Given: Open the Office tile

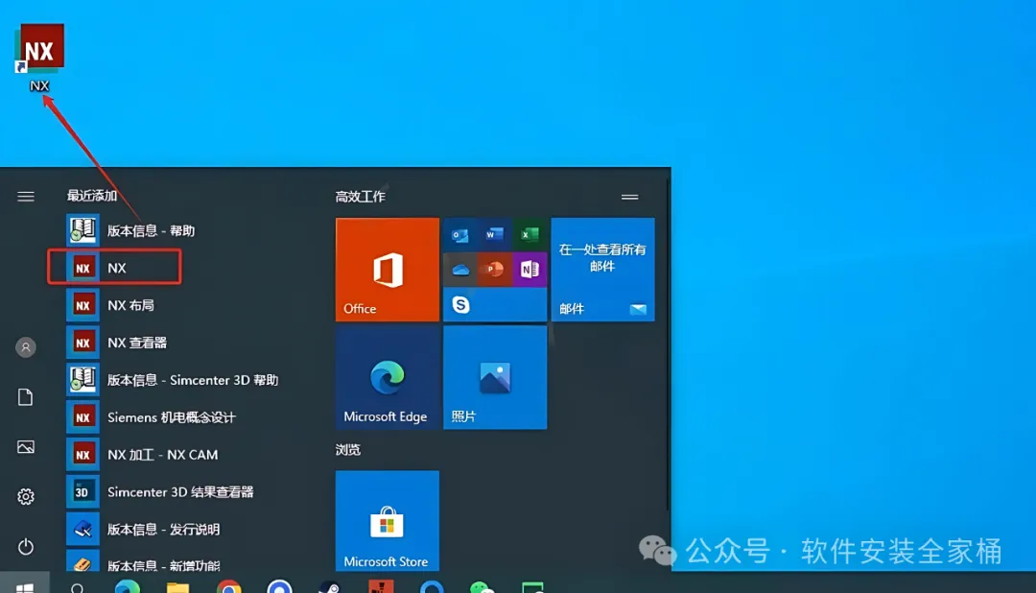Looking at the screenshot, I should point(388,270).
